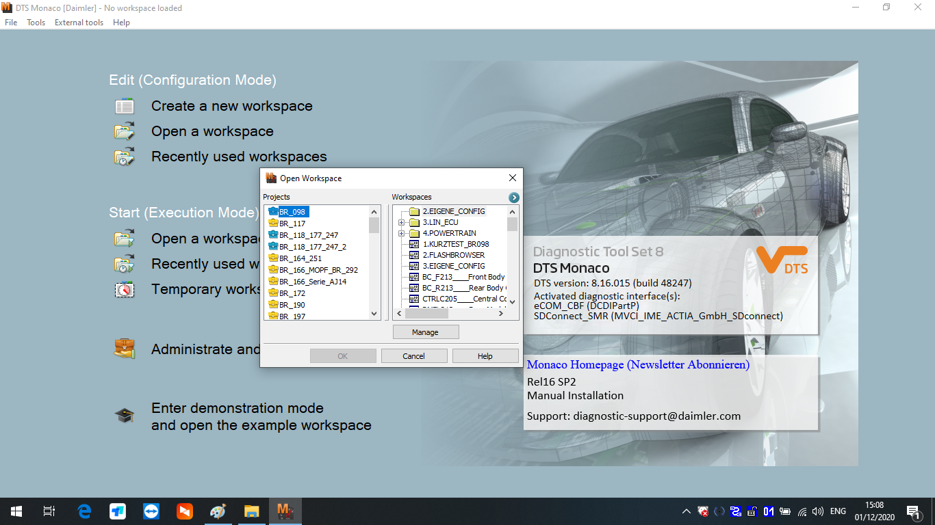Viewport: 935px width, 525px height.
Task: Select project BR_118_177_247_2
Action: (312, 247)
